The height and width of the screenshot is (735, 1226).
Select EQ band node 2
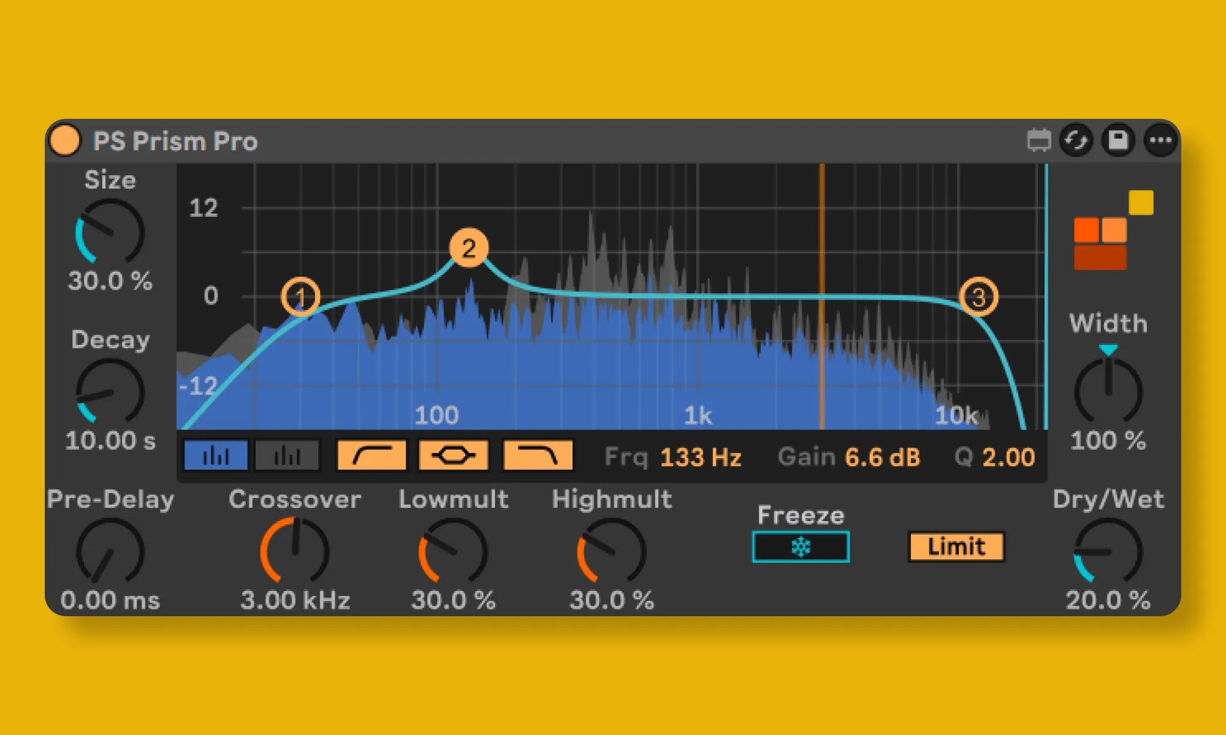point(469,248)
